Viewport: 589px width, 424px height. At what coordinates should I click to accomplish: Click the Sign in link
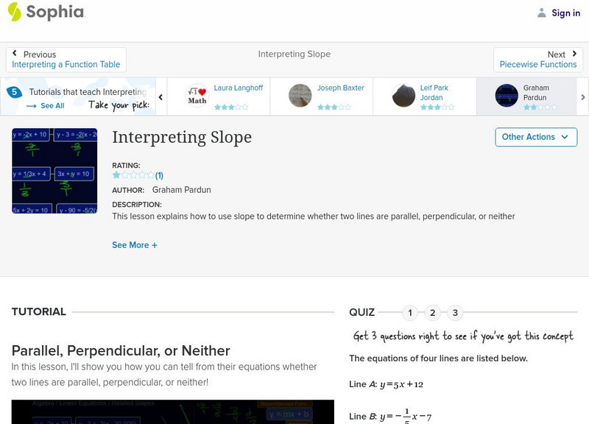click(x=565, y=13)
